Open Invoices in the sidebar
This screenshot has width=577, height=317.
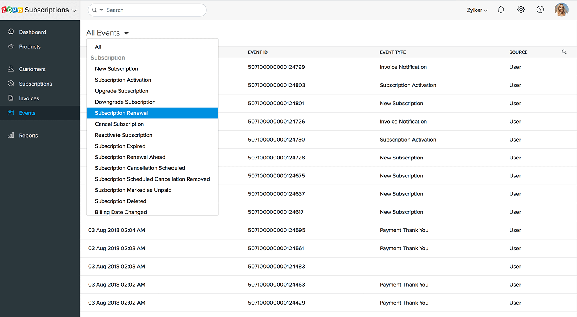click(29, 98)
